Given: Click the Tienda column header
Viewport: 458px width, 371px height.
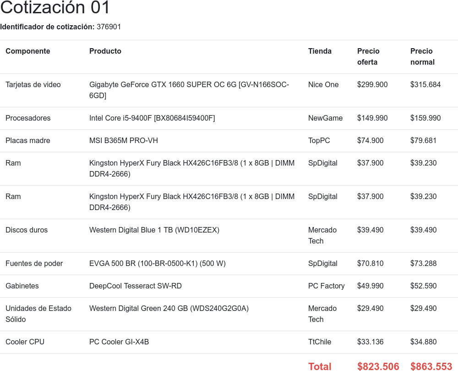Looking at the screenshot, I should click(320, 51).
